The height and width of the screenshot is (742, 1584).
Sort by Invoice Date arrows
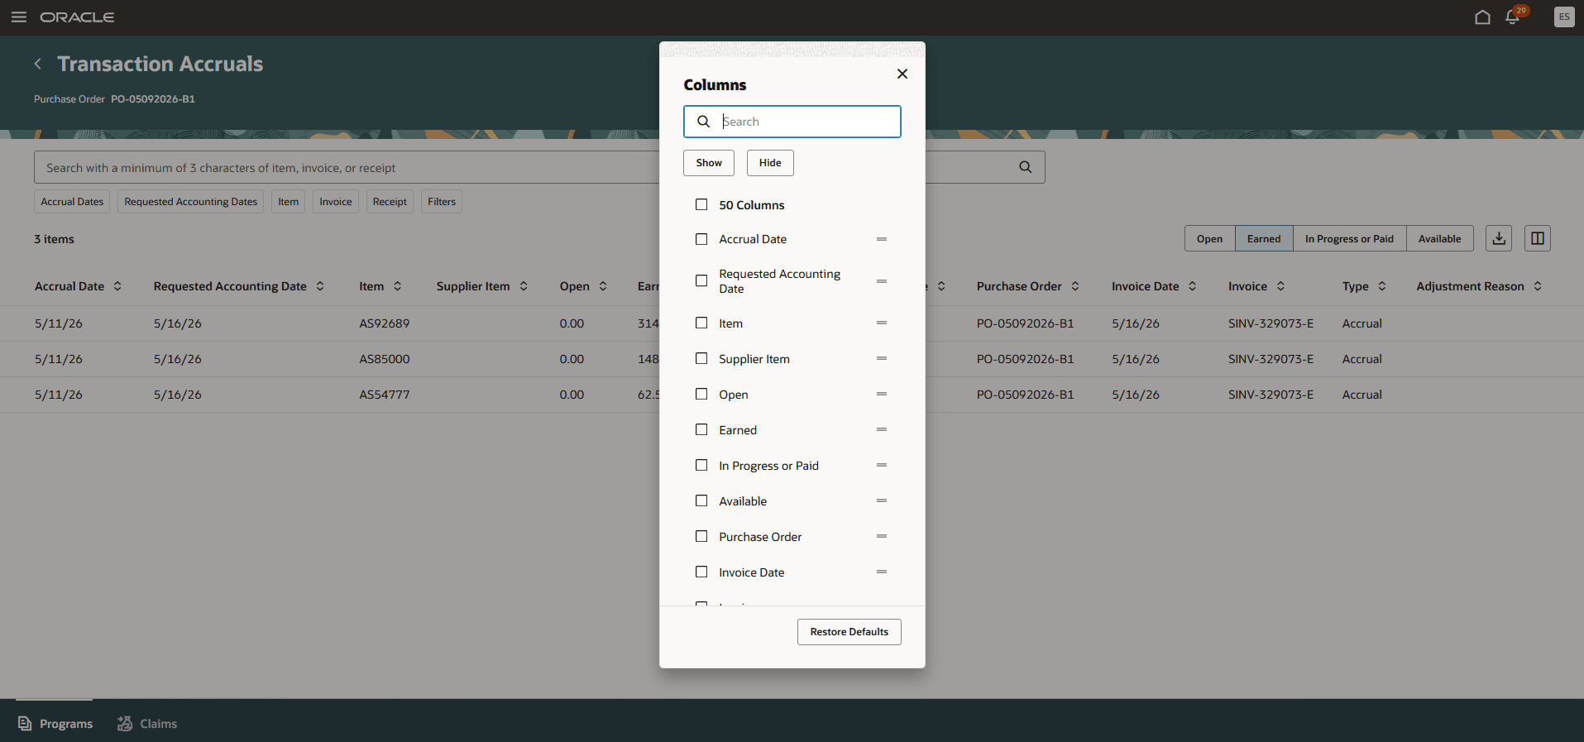pyautogui.click(x=1193, y=286)
